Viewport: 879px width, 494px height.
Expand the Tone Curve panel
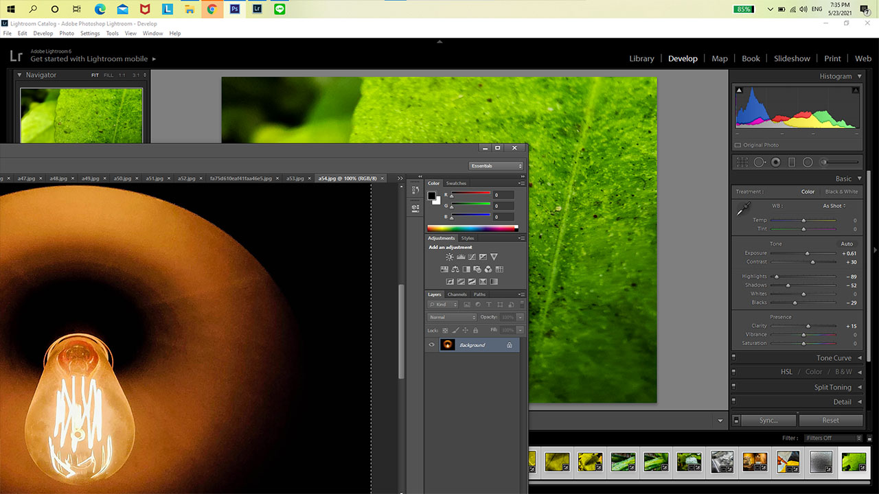pyautogui.click(x=859, y=358)
